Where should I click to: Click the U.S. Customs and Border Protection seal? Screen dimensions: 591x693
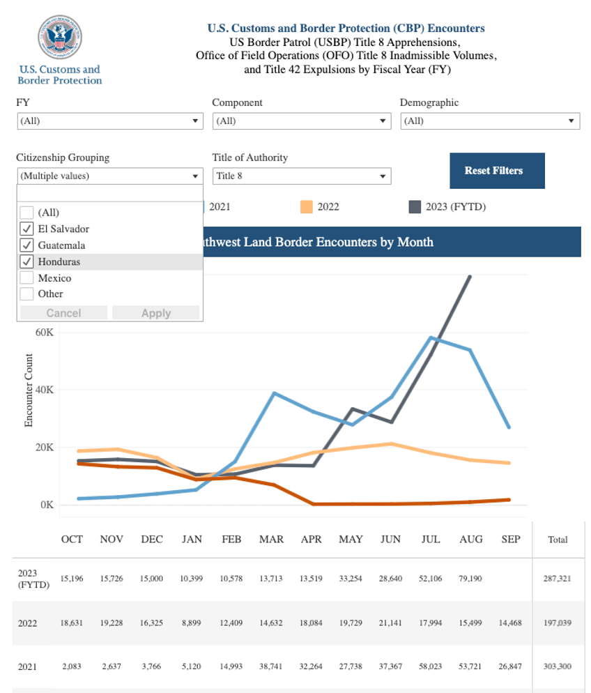(60, 37)
